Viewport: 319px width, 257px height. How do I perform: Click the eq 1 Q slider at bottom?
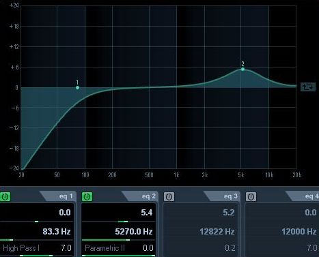coord(36,256)
